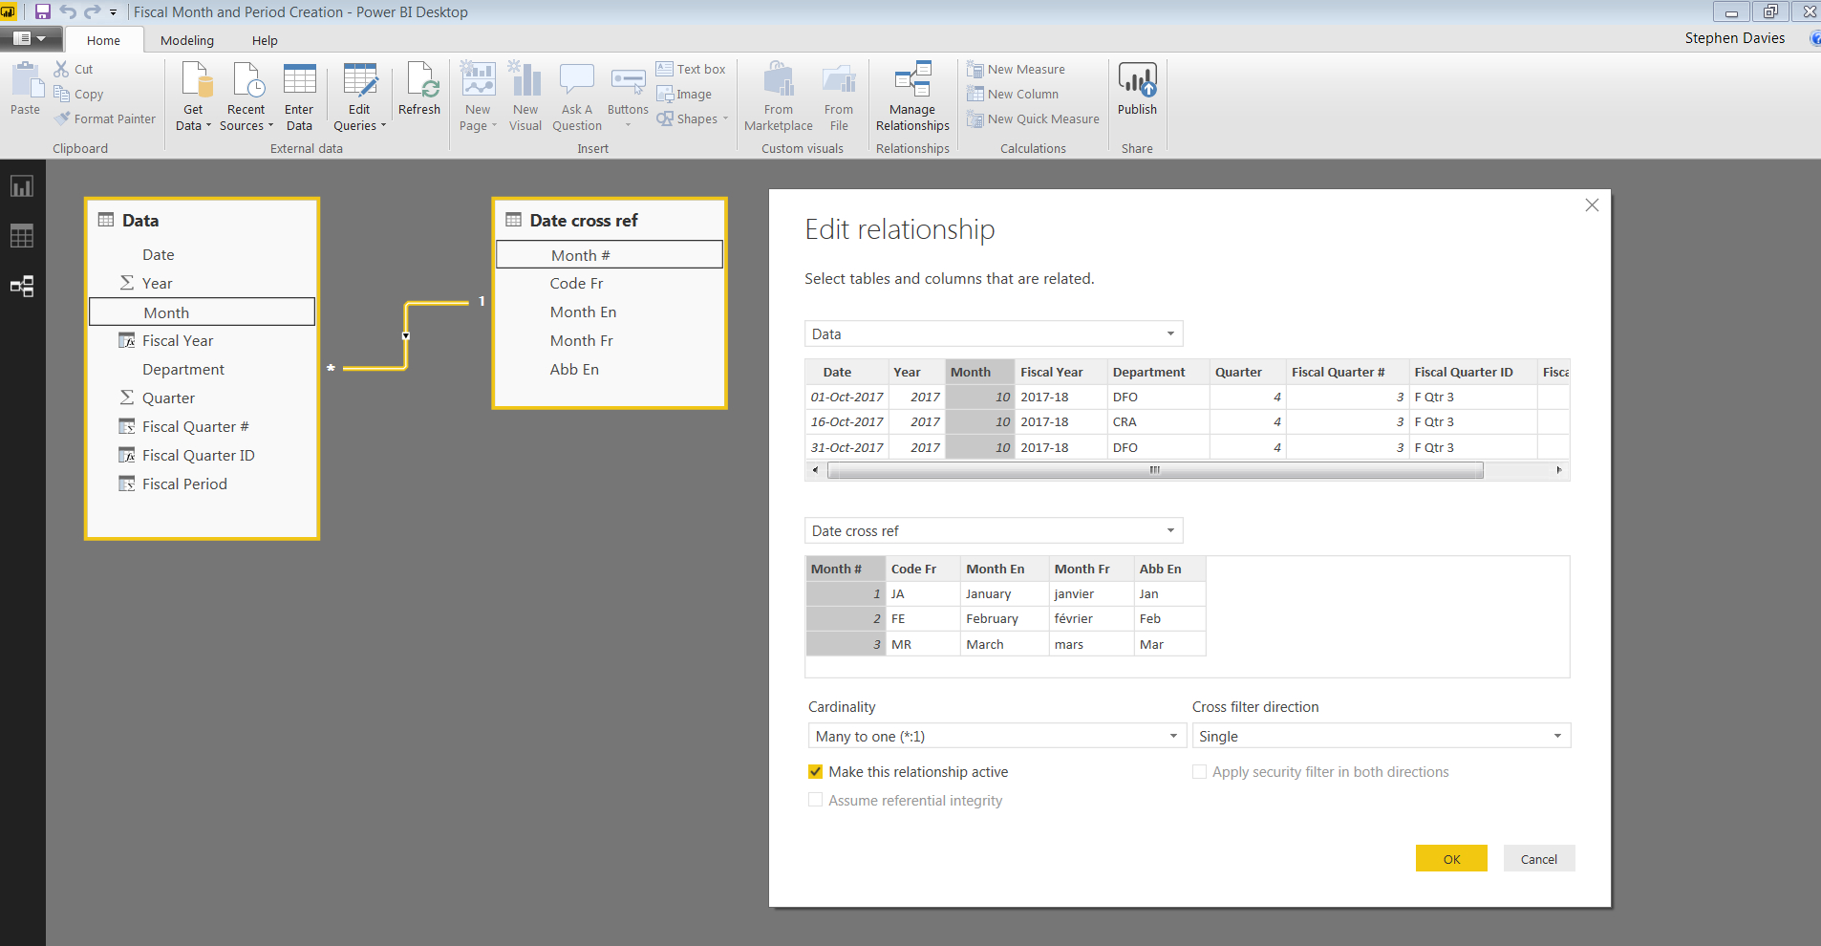Open the Data table selector dropdown
This screenshot has width=1821, height=946.
coord(994,333)
